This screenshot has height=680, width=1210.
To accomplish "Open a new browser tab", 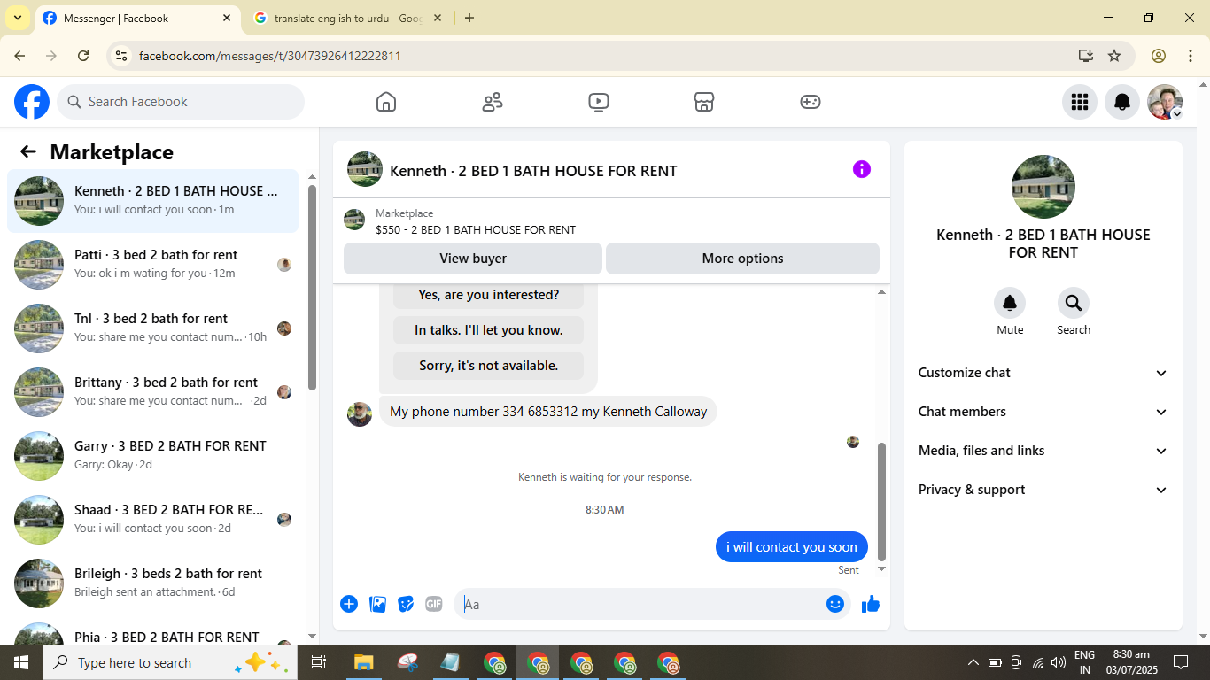I will 469,18.
